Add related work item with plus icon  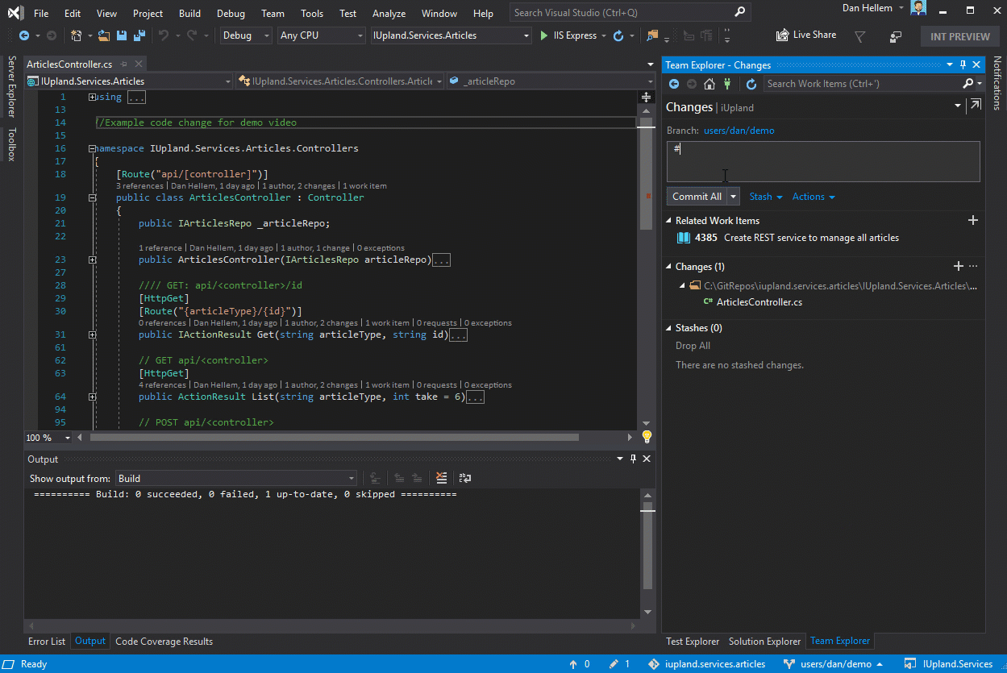(973, 220)
